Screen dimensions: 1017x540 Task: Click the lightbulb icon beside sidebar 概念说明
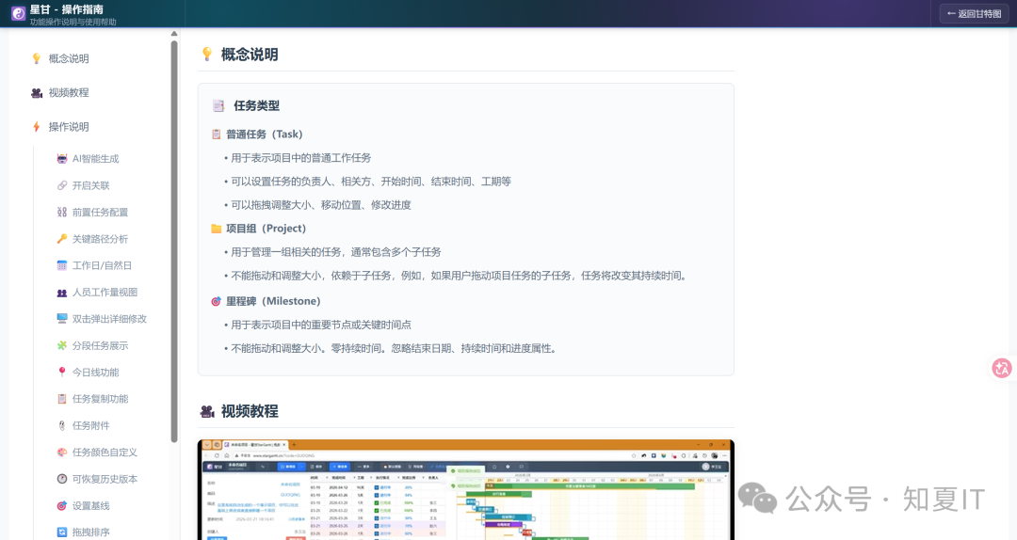pyautogui.click(x=37, y=58)
